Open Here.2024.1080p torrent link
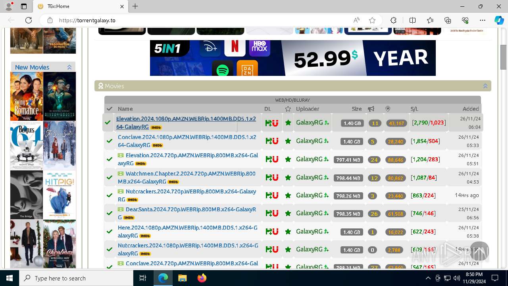Screen dimensions: 508x286 tap(187, 232)
